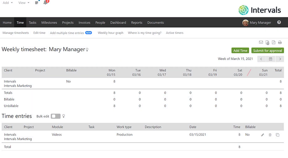Click the Production work type cell
This screenshot has width=288, height=158.
click(x=125, y=135)
